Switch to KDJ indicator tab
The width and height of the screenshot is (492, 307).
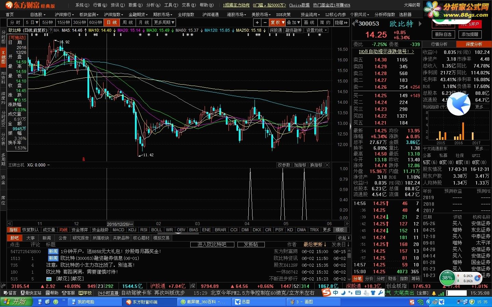[132, 230]
